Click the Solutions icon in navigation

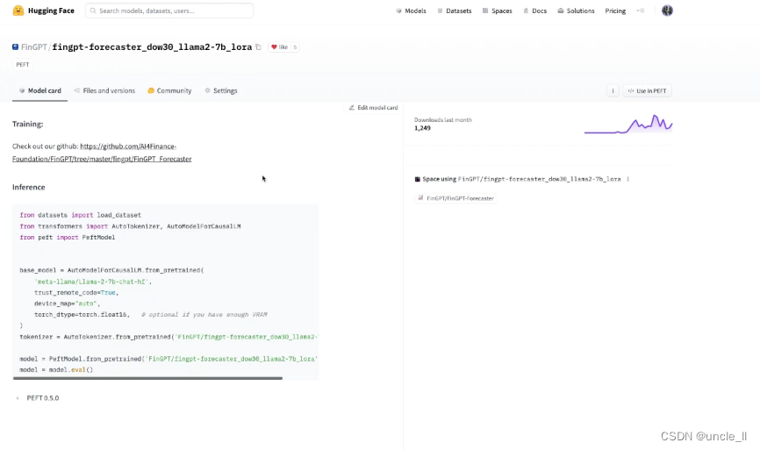tap(561, 11)
